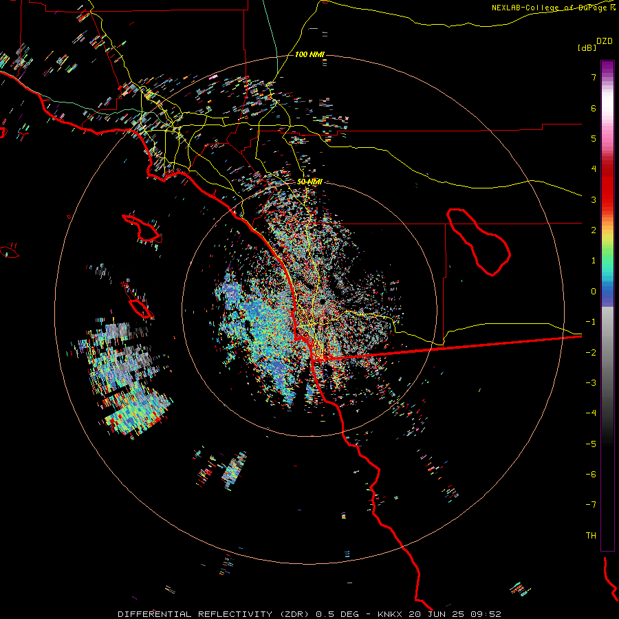
Task: Select the "DZD" product label above the color scale
Action: point(605,41)
